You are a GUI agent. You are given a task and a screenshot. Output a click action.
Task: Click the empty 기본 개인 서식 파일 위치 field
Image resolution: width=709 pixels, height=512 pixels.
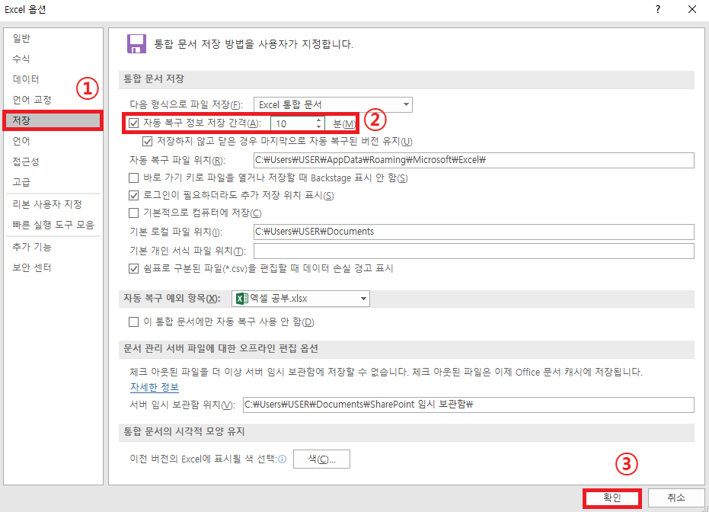pyautogui.click(x=474, y=251)
